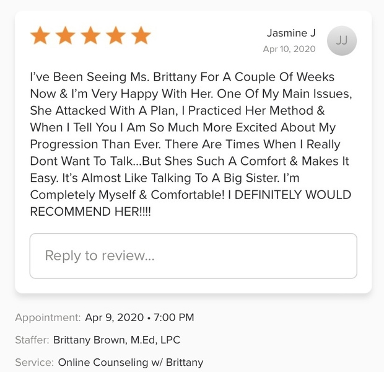Screen dimensions: 384x372
Task: Click the fourth orange rating star
Action: [116, 36]
